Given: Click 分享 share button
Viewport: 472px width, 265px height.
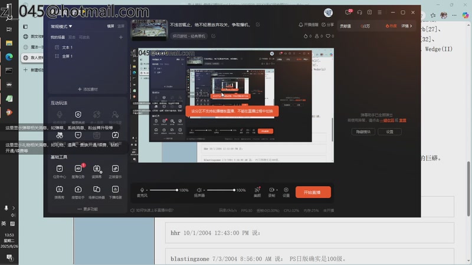Looking at the screenshot, I should point(328,25).
